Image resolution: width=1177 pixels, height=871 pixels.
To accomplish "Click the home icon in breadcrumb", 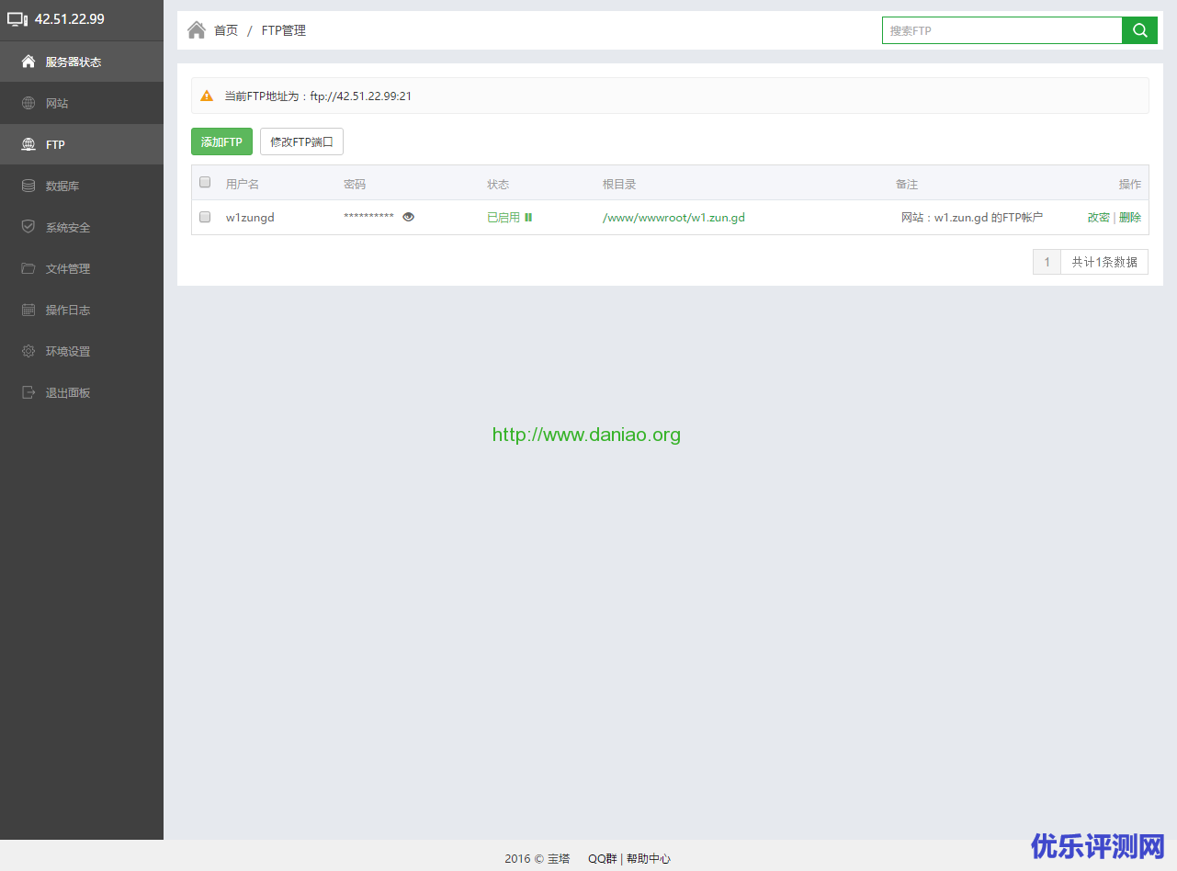I will tap(196, 30).
